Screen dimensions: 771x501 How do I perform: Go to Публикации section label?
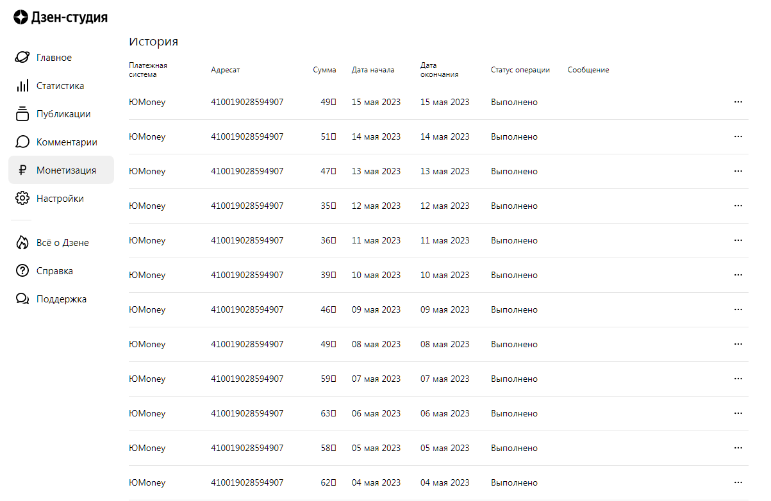tap(63, 114)
